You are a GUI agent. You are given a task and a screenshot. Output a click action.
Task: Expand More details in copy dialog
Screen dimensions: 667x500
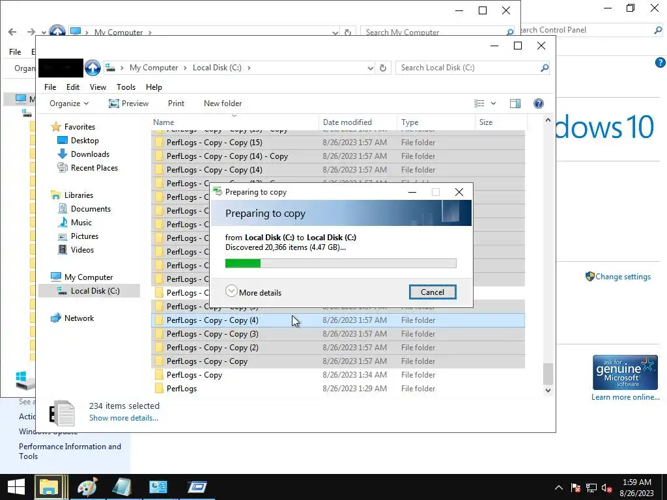(x=253, y=292)
